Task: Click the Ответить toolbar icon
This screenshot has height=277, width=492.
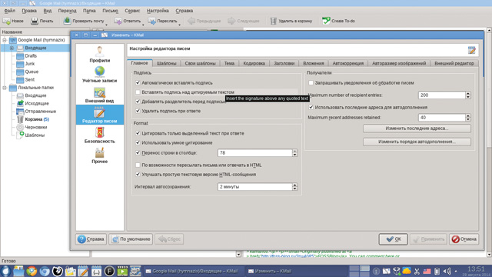Action: [118, 21]
